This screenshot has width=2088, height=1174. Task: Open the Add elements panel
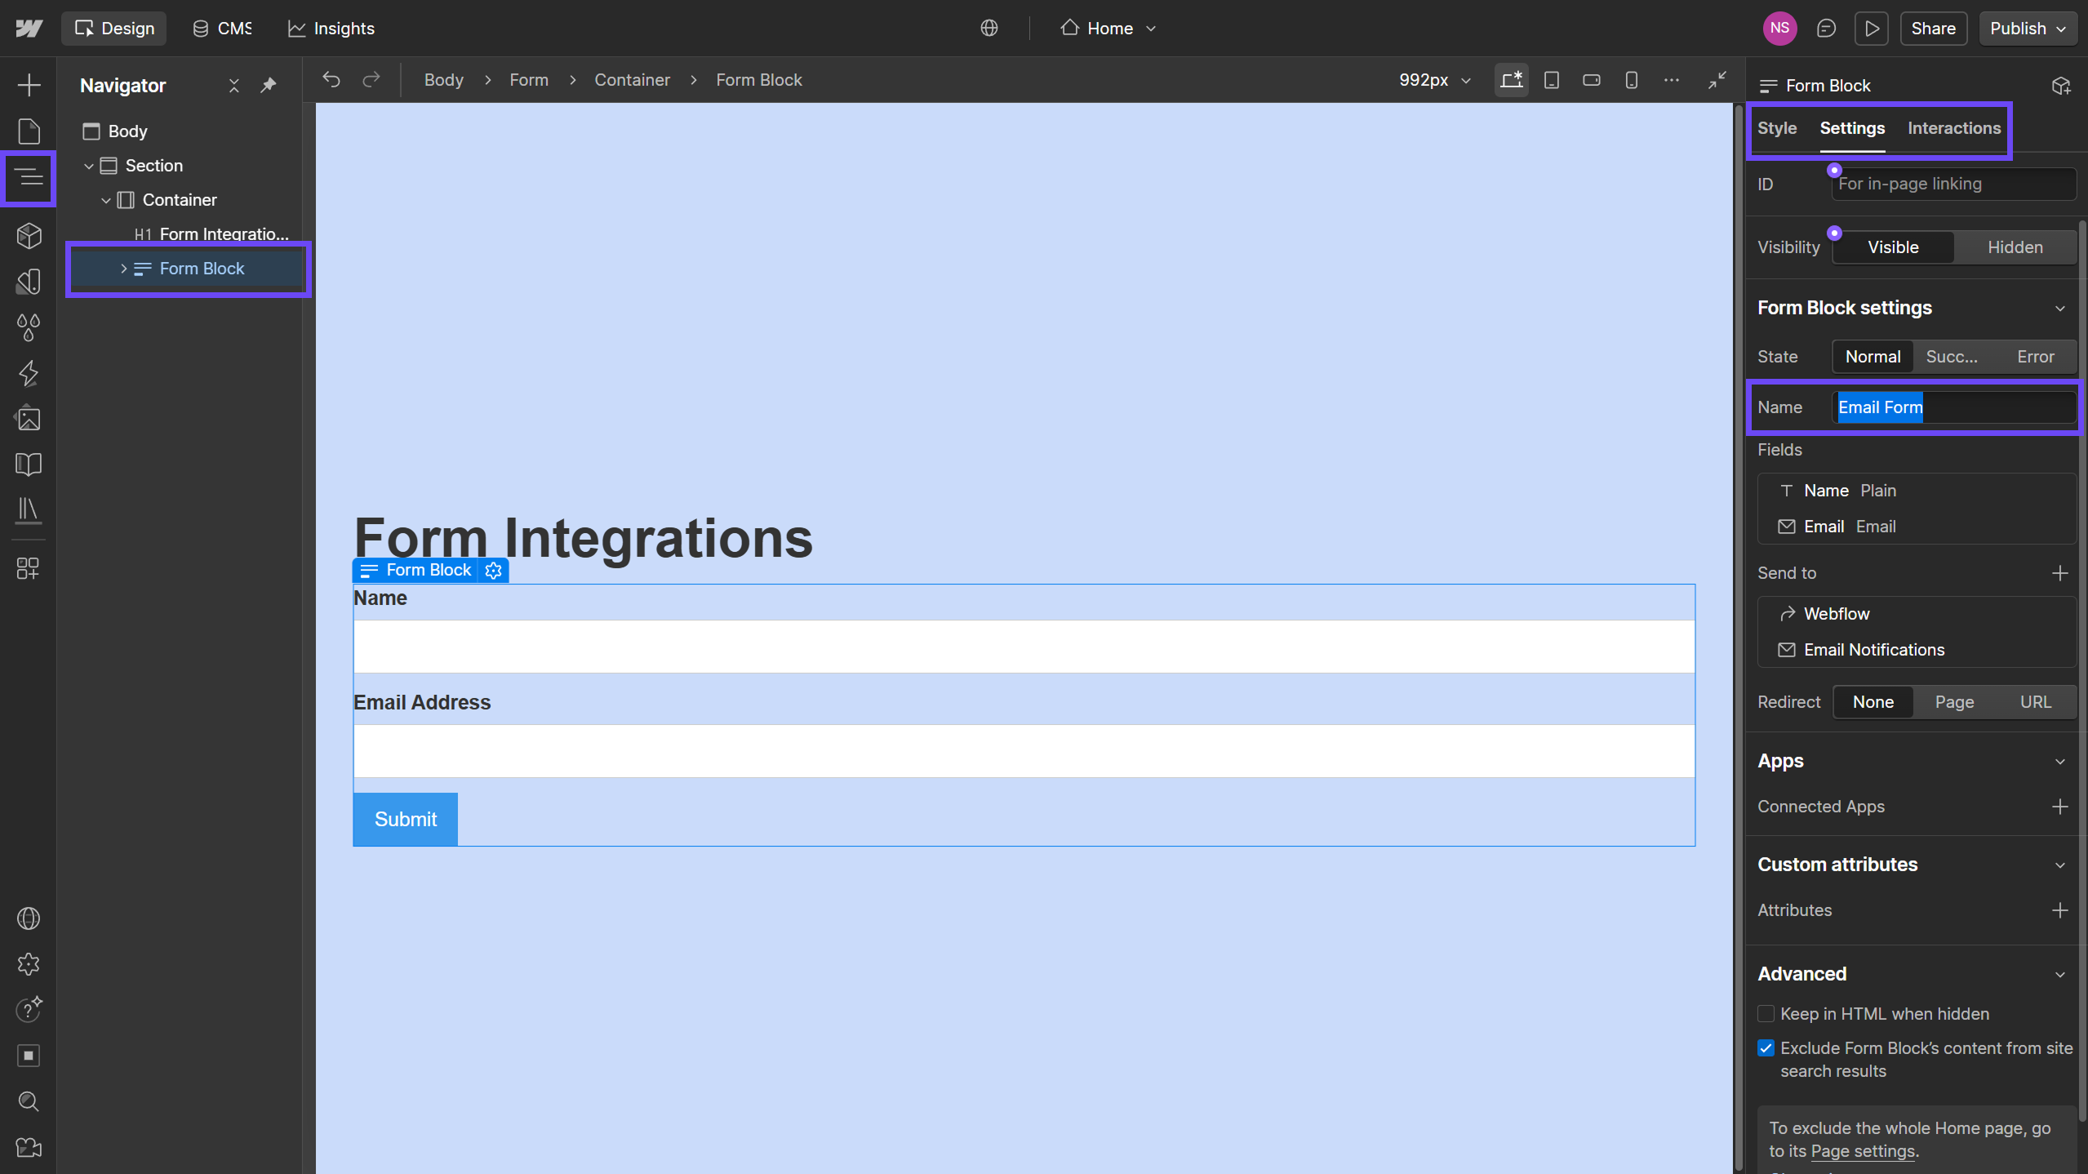click(x=29, y=85)
